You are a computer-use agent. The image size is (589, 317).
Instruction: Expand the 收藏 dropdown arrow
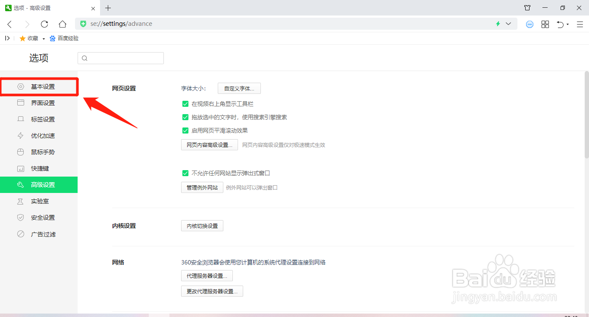44,38
